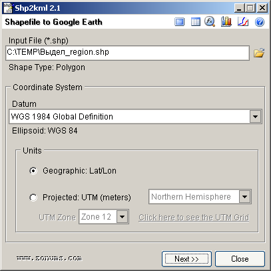Expand the Northern Hemisphere dropdown
Viewport: 271px width, 271px height.
point(244,197)
